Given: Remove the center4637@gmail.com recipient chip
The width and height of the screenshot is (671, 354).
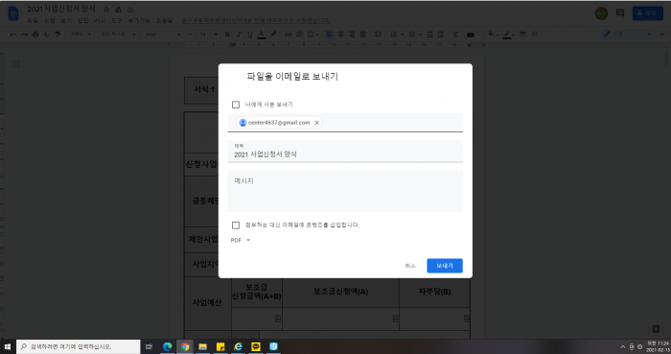Looking at the screenshot, I should click(316, 123).
